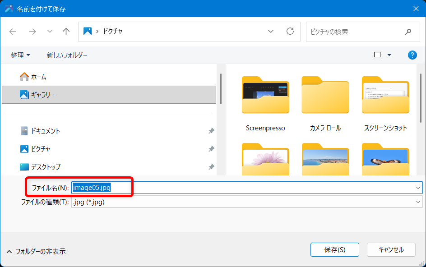426x267 pixels.
Task: Click the ピクチャの検索 search box
Action: tap(363, 32)
